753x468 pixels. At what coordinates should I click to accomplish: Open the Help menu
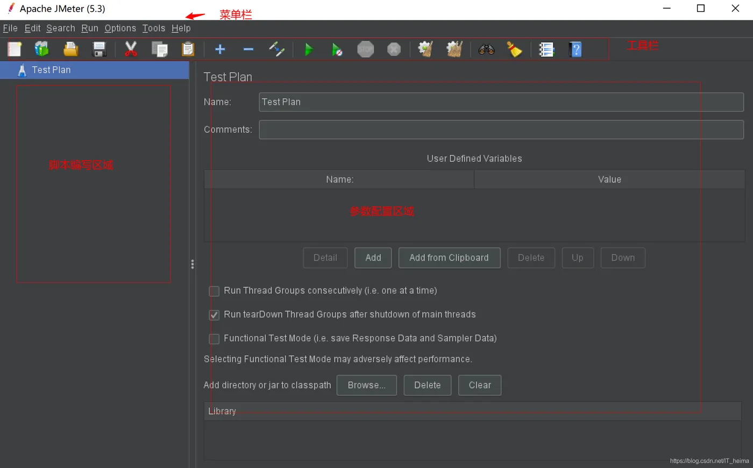coord(181,28)
